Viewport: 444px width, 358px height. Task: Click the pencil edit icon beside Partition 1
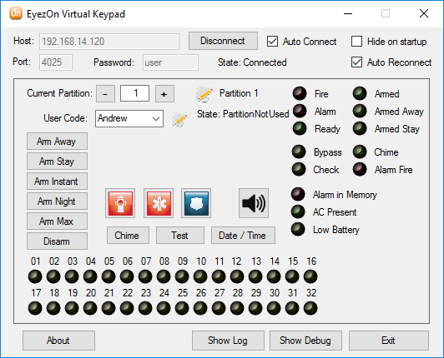click(x=204, y=94)
